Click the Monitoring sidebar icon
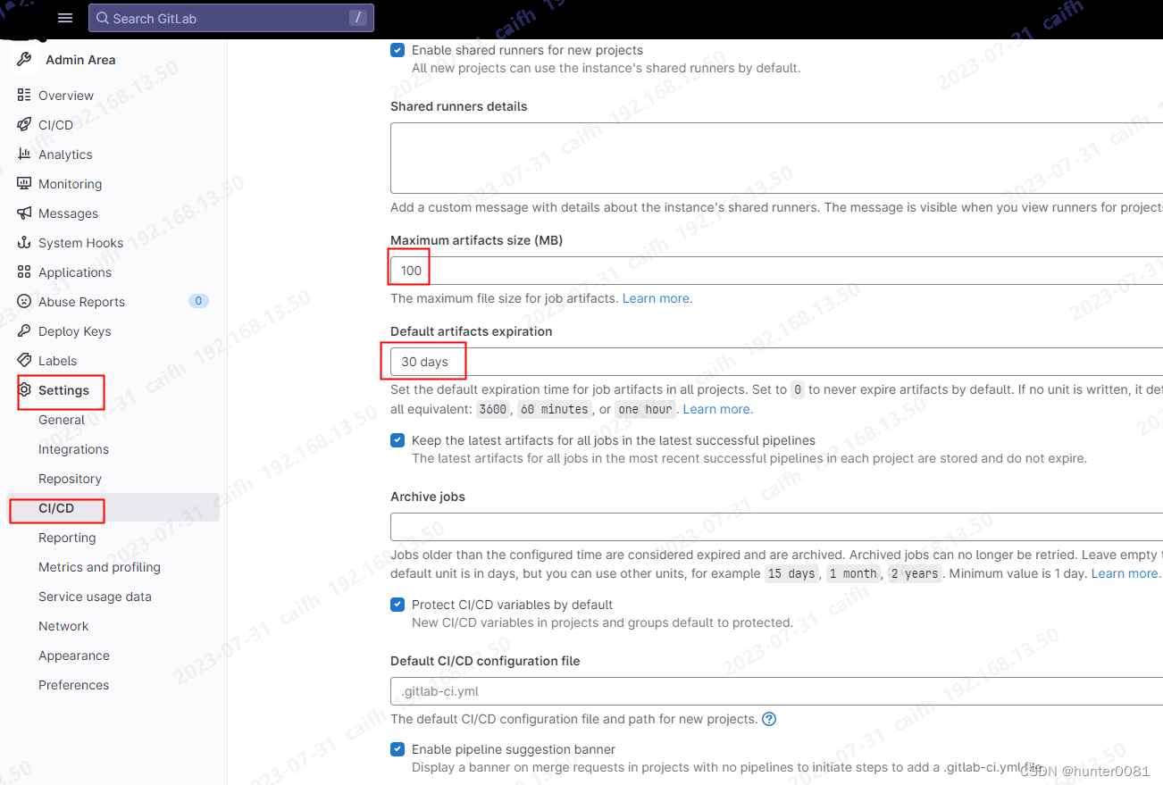1163x785 pixels. 22,183
